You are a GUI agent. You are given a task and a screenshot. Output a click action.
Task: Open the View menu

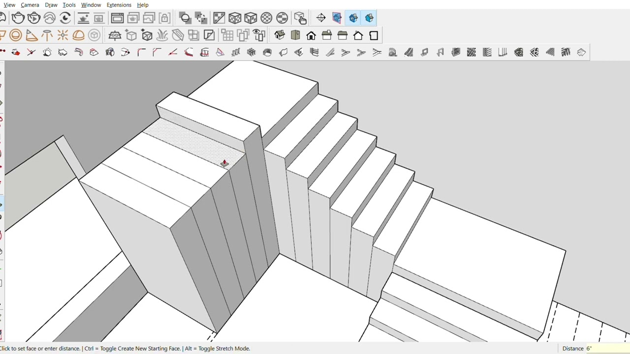tap(9, 5)
